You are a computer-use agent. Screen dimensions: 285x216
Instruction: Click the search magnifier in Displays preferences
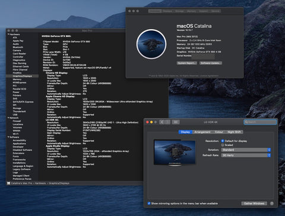246,122
